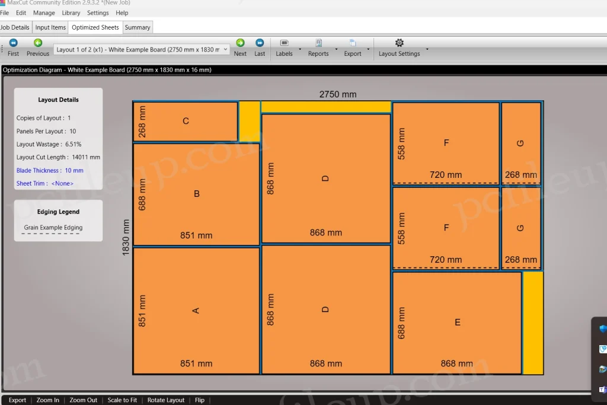This screenshot has height=405, width=607.
Task: Click Scale to Fit button
Action: 122,400
